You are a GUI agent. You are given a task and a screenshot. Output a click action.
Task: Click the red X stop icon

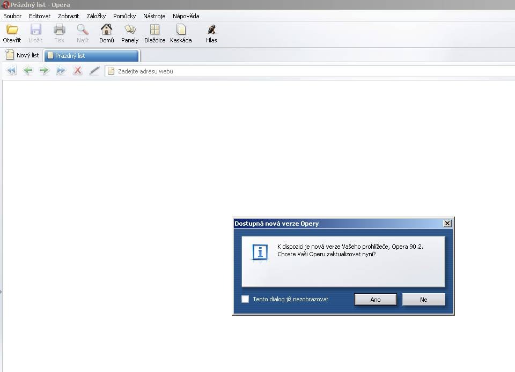[78, 71]
